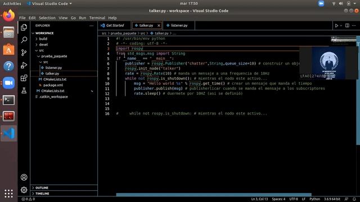Open the Manage gear settings

24,190
